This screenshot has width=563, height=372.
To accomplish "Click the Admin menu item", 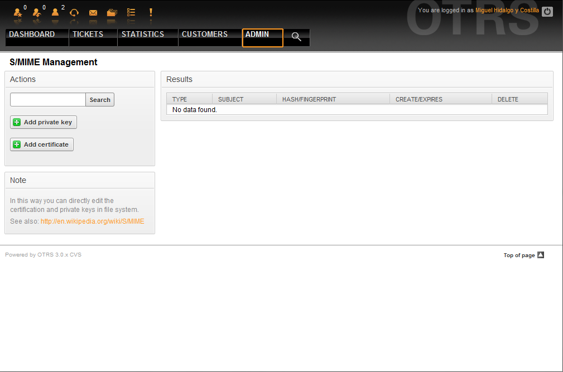I will [x=257, y=35].
